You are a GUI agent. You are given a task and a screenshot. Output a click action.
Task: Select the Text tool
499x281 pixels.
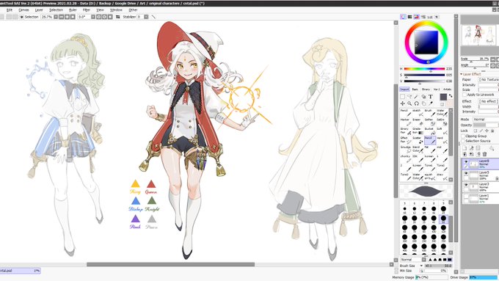pyautogui.click(x=431, y=96)
